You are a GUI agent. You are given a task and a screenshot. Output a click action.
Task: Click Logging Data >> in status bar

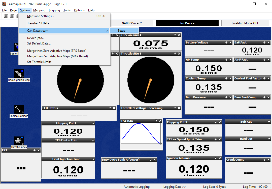tap(175, 187)
